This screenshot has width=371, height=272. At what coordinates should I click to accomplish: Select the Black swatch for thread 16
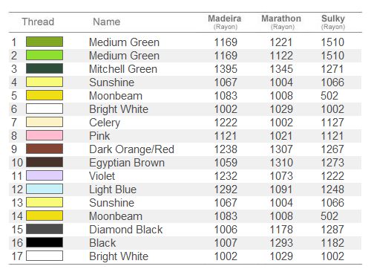coord(45,242)
